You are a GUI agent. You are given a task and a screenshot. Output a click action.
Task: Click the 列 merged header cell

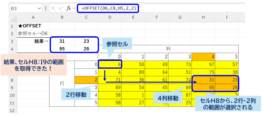[168, 49]
